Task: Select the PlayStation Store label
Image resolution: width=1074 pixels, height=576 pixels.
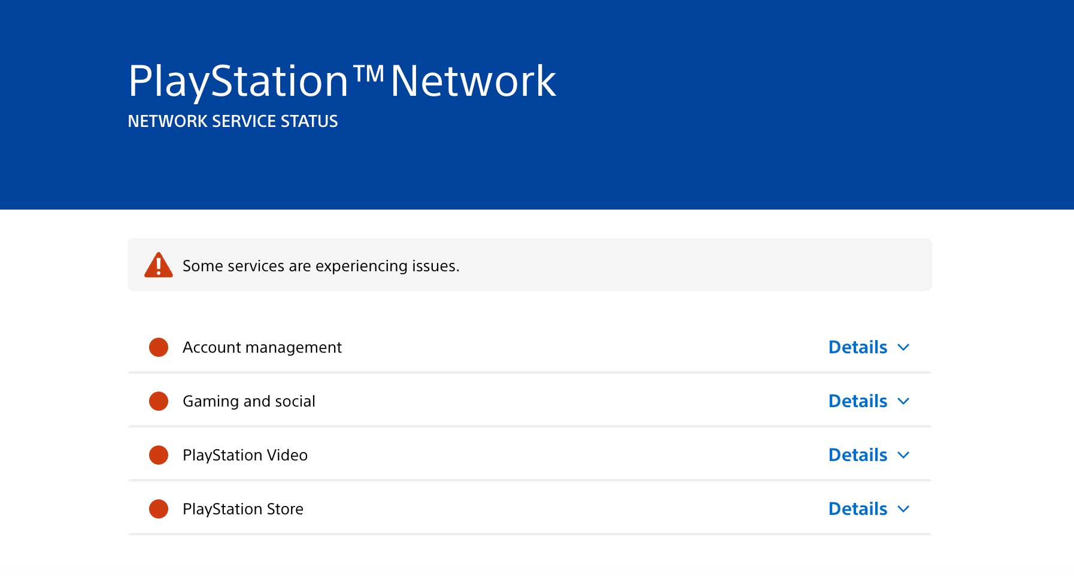Action: [x=243, y=510]
